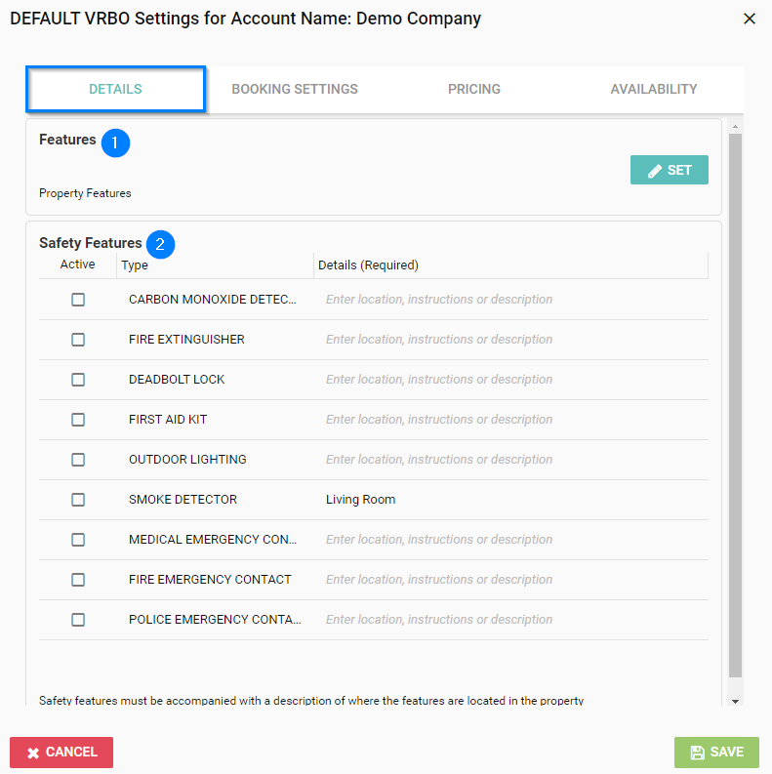Activate the Deadbolt Lock checkbox

pyautogui.click(x=78, y=380)
